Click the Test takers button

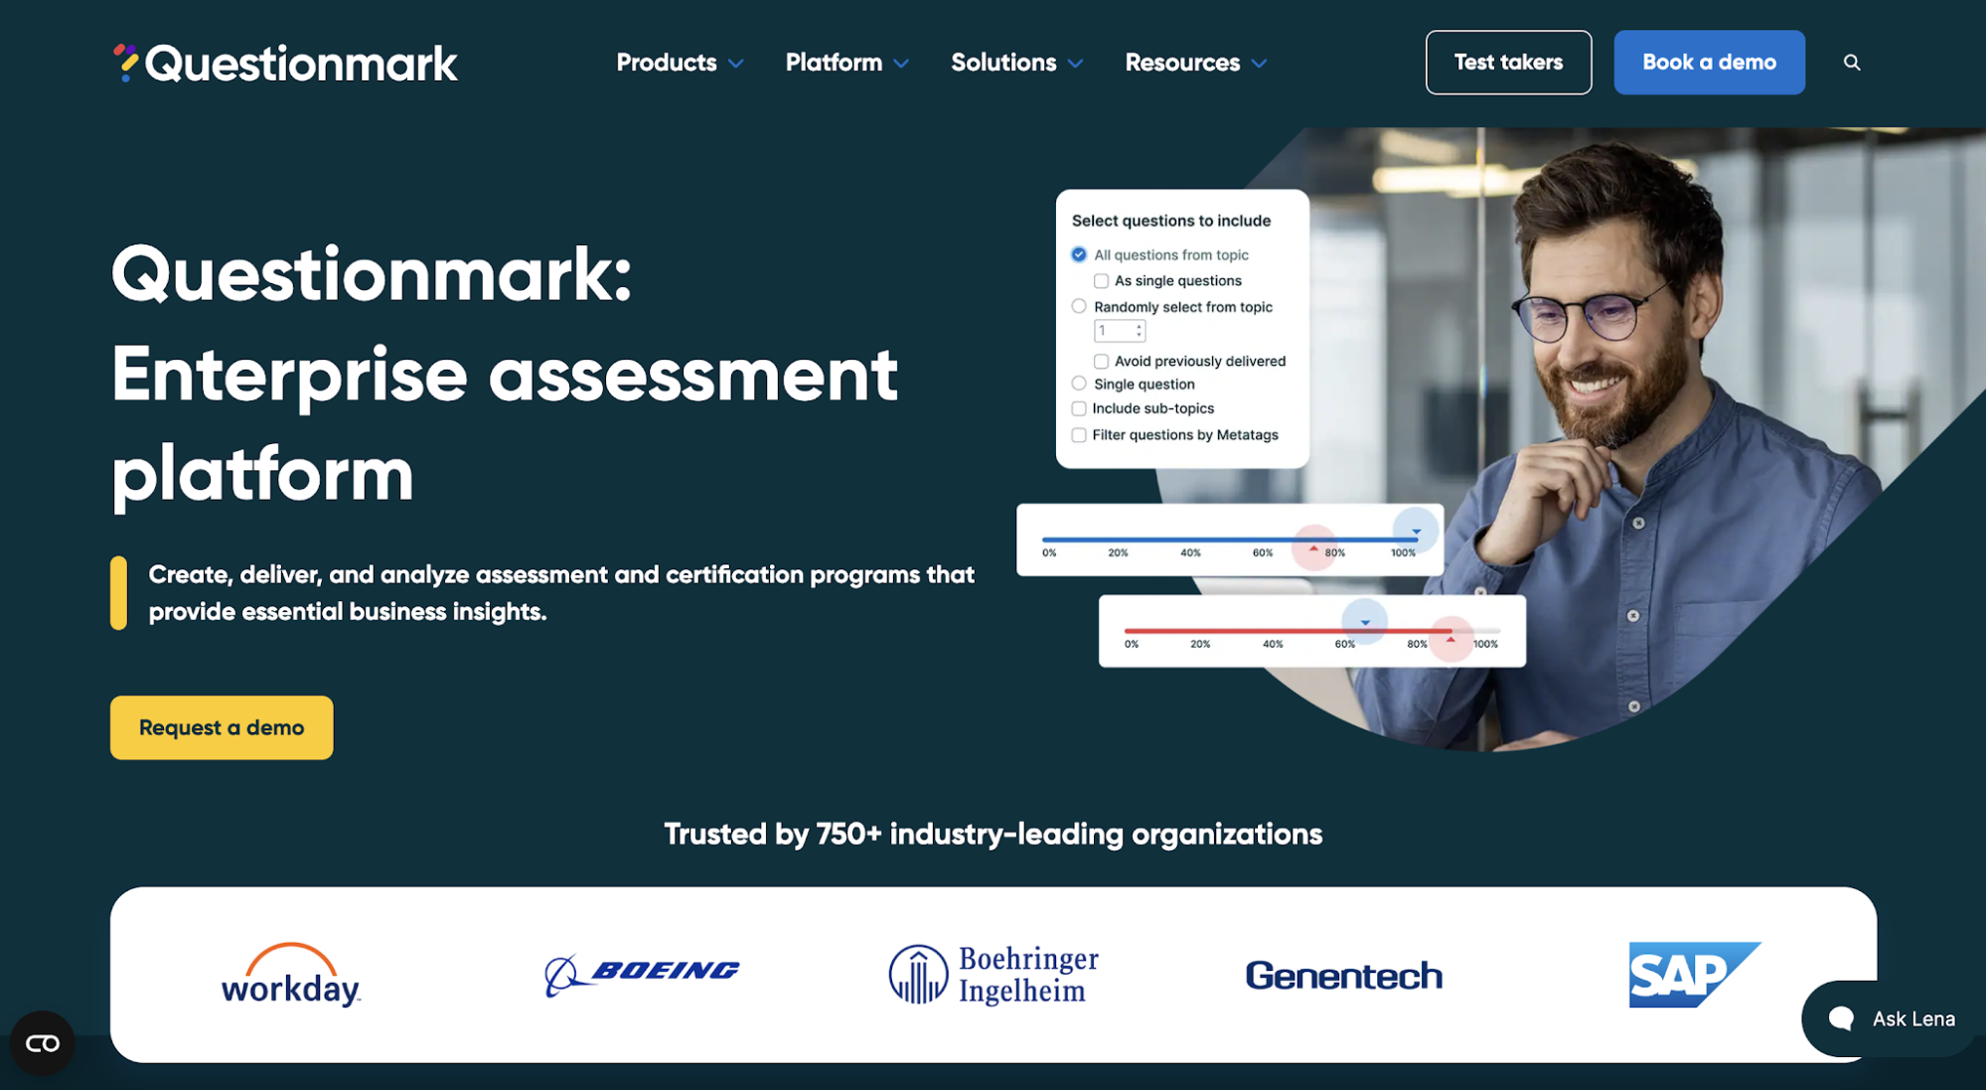1508,63
